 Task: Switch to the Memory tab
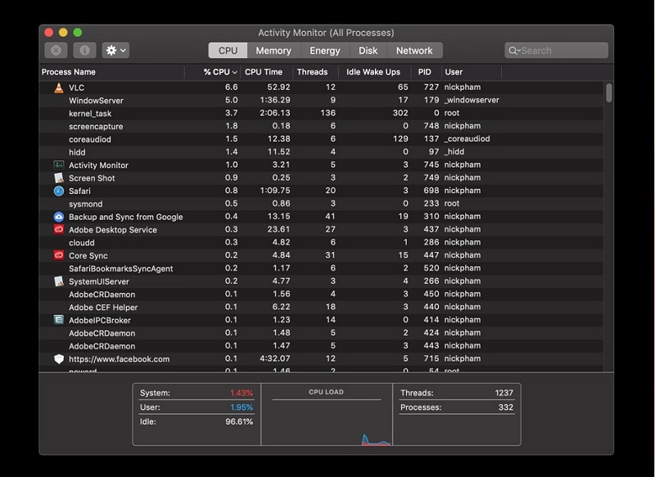click(x=273, y=51)
